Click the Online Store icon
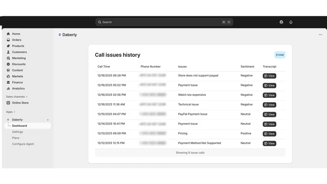The image size is (327, 184). point(8,103)
